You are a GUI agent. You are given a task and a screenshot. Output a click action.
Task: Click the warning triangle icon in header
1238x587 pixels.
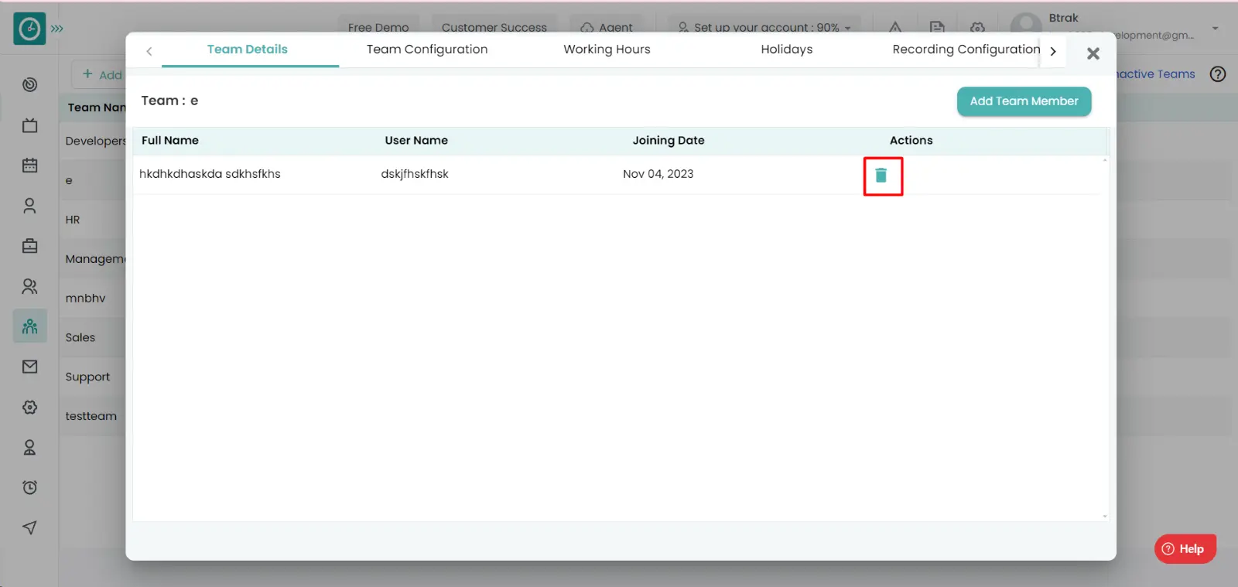pos(895,27)
